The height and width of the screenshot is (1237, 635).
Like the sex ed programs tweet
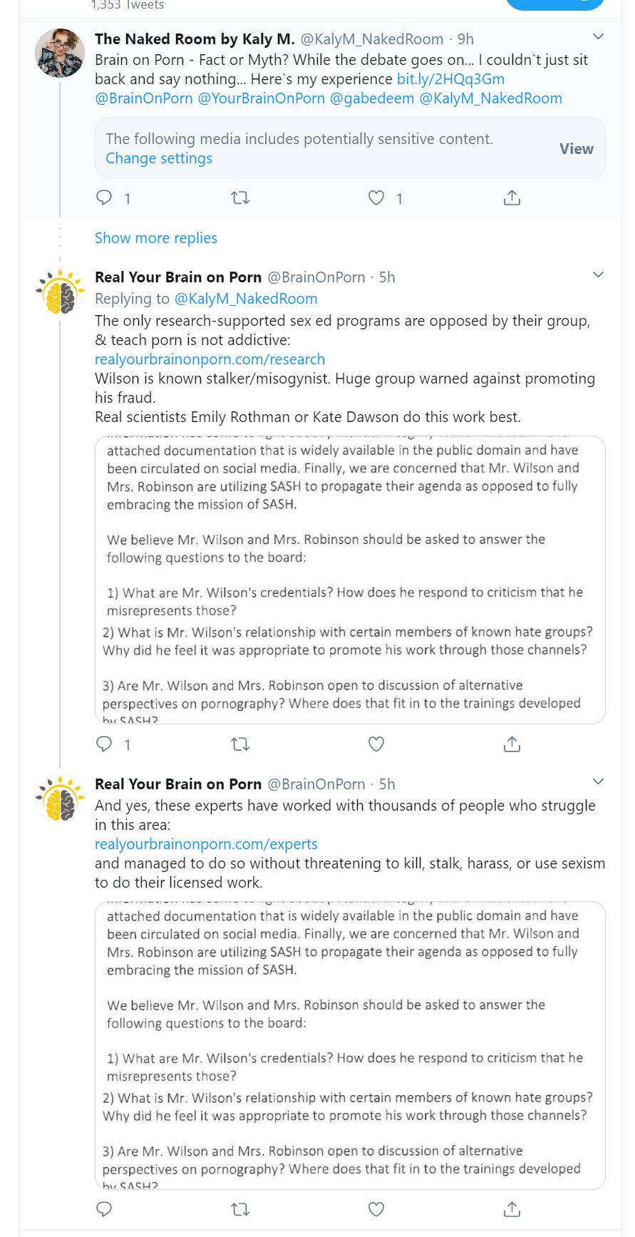376,744
